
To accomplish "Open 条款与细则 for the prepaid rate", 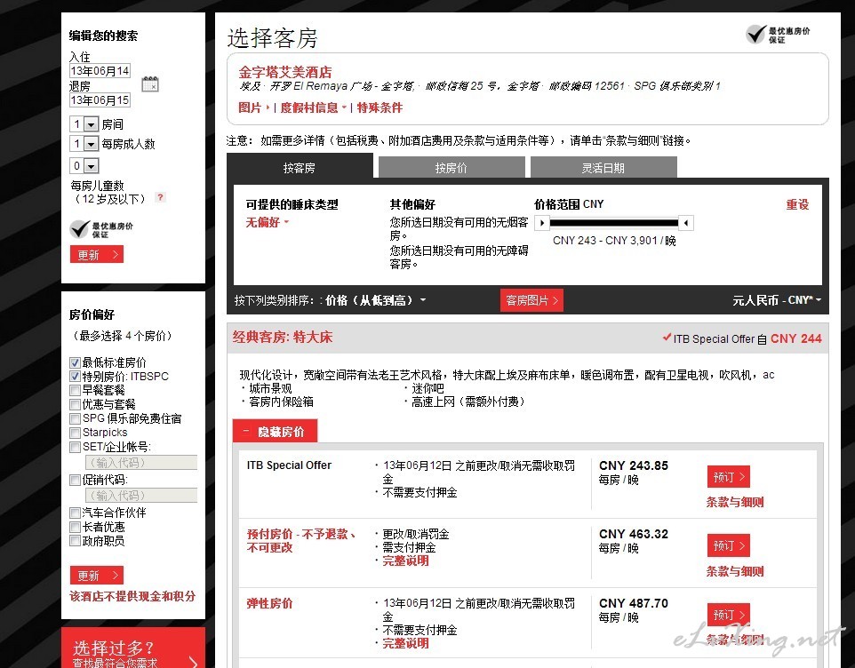I will point(735,571).
